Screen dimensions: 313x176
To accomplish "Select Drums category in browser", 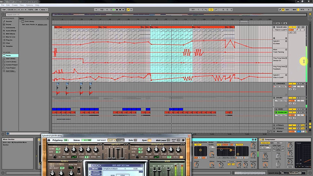I will point(8,25).
